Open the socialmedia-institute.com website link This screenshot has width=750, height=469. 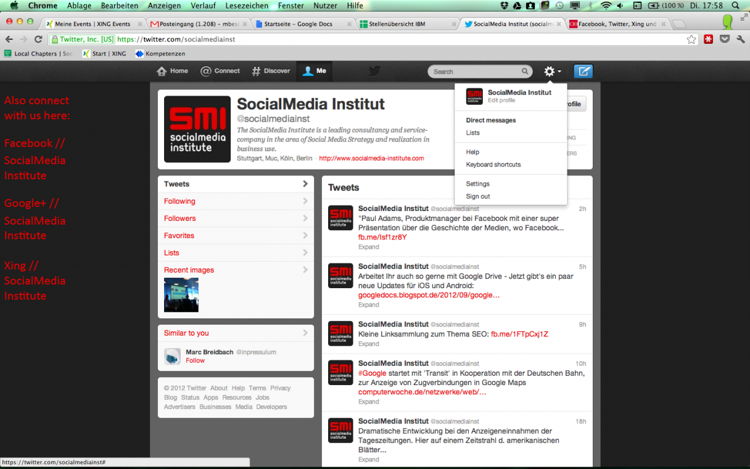click(x=371, y=158)
